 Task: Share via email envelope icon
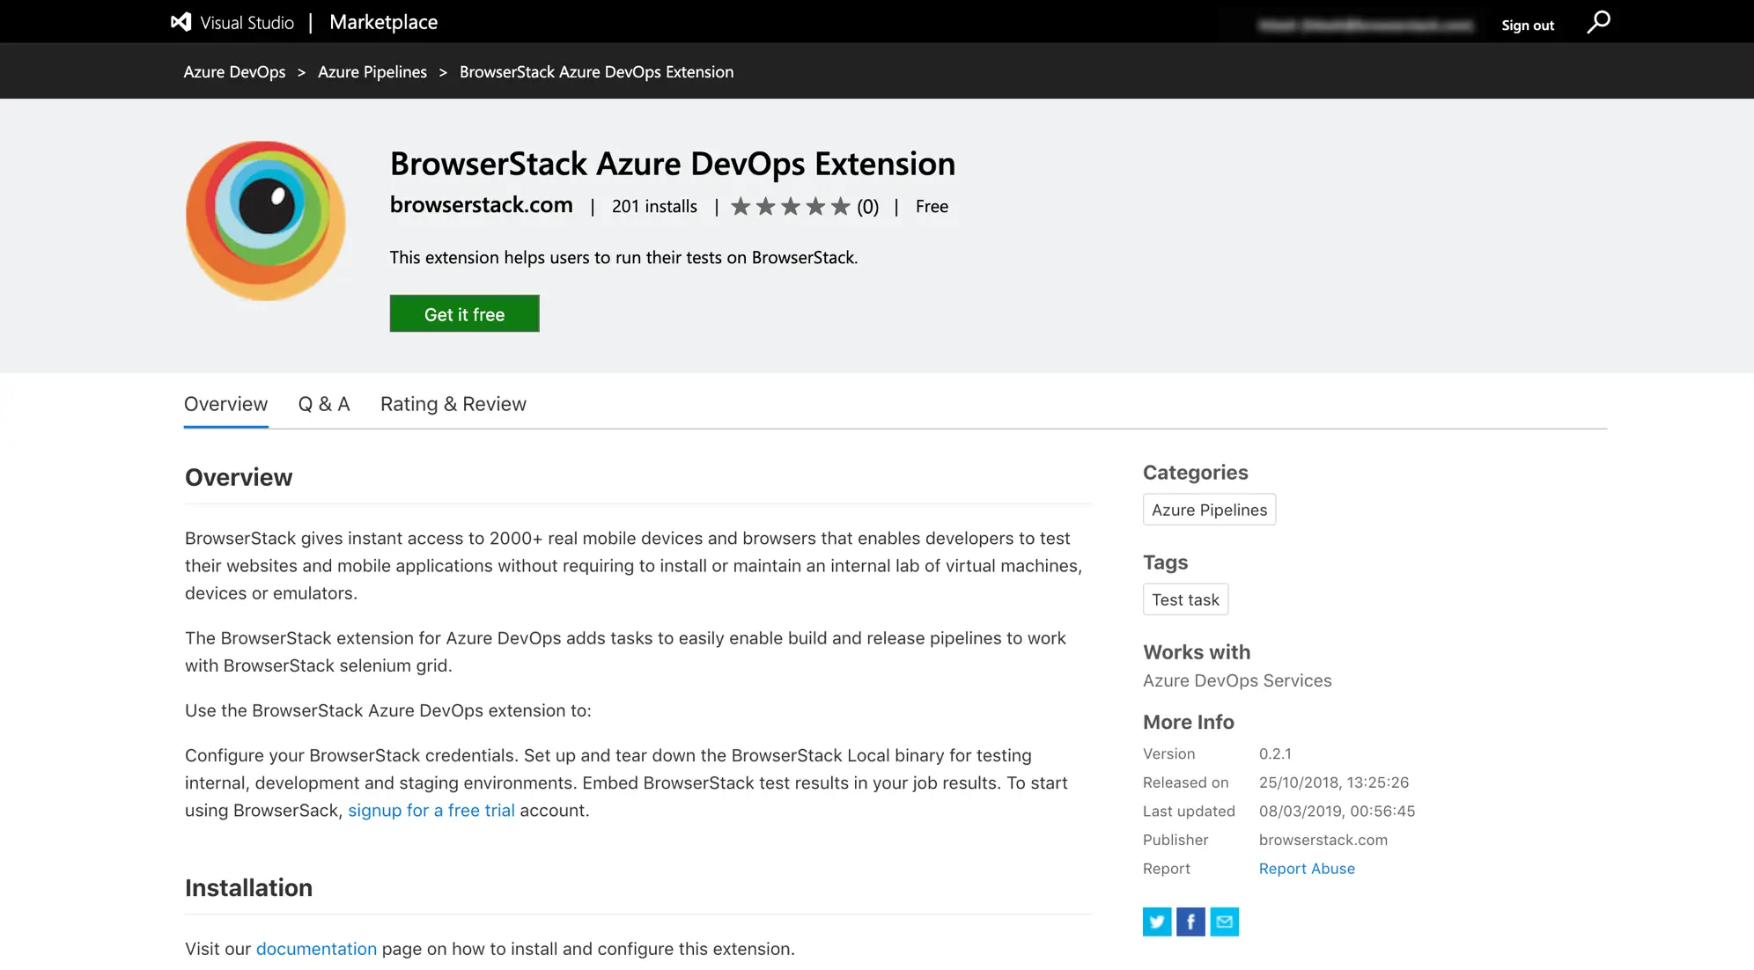pyautogui.click(x=1224, y=922)
